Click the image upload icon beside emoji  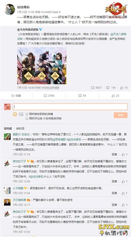(x=21, y=114)
